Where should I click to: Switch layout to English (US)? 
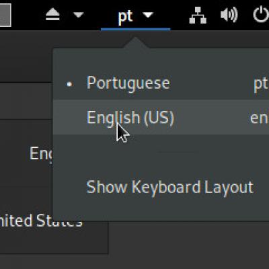point(161,117)
